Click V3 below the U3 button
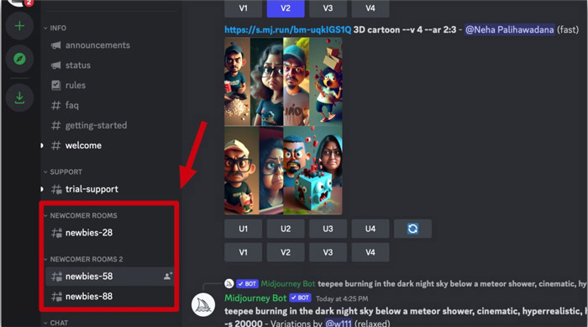Image resolution: width=588 pixels, height=327 pixels. click(328, 252)
